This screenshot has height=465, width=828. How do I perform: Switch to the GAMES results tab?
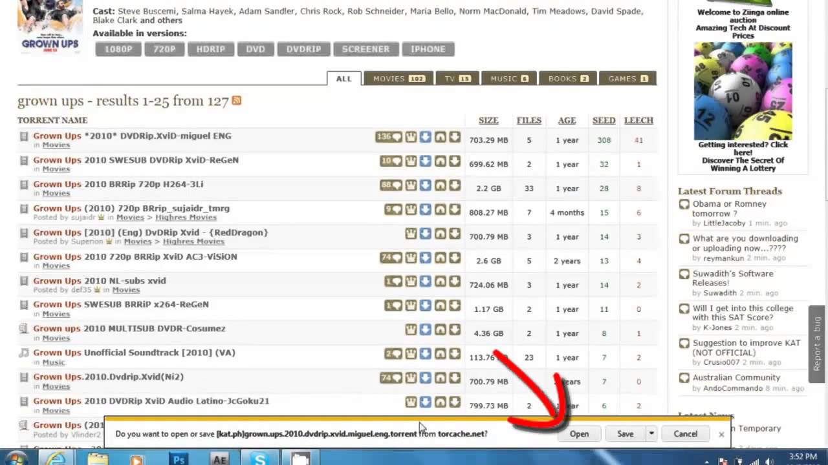click(628, 79)
